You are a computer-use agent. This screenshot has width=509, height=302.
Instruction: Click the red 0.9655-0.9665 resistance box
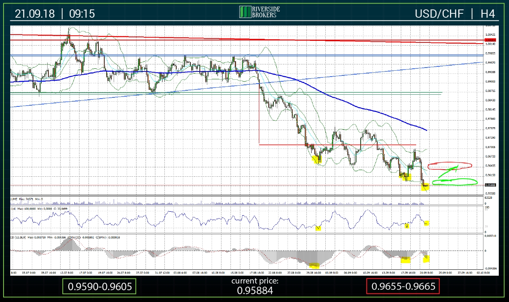403,287
